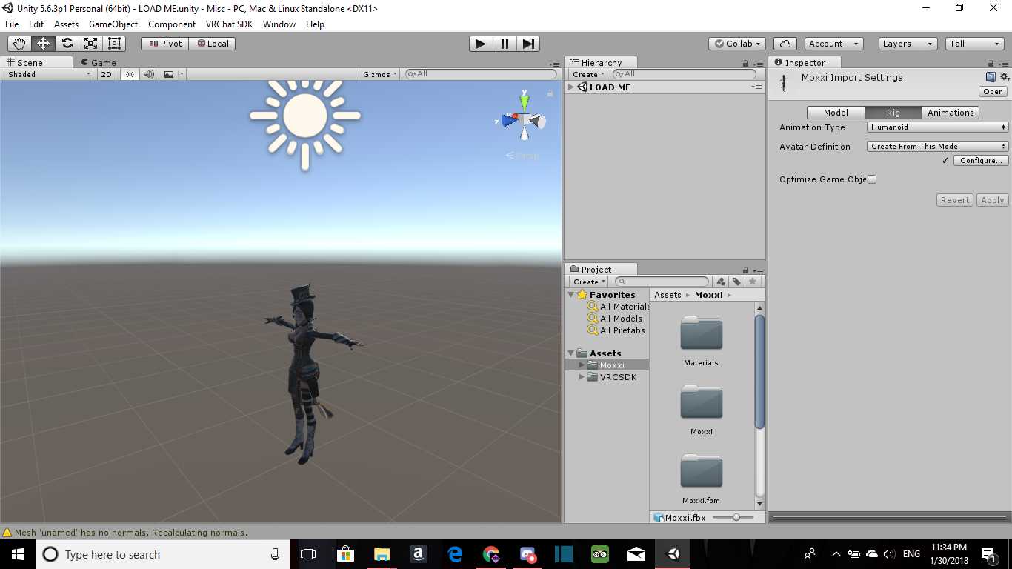Open the Materials folder thumbnail

coord(701,335)
